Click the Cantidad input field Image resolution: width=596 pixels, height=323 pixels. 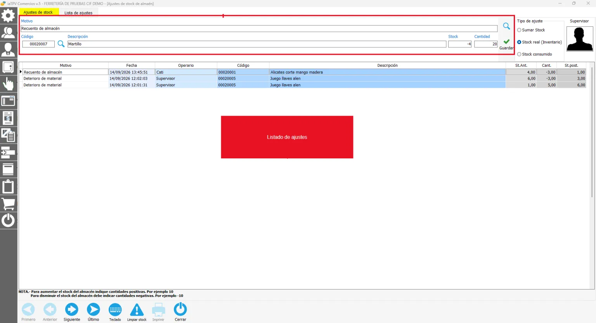pyautogui.click(x=486, y=44)
